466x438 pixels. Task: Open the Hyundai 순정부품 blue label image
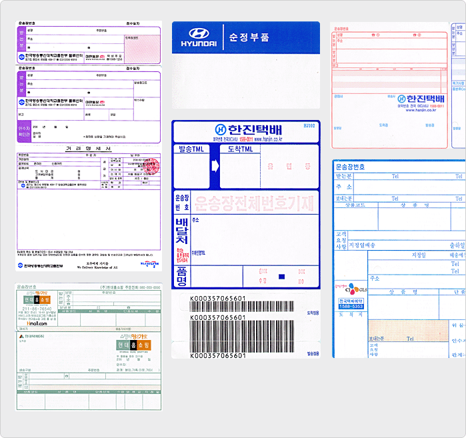pos(246,65)
